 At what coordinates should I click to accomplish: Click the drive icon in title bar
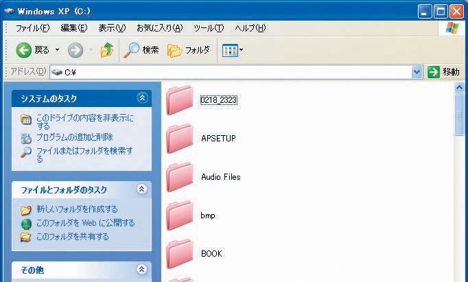[9, 12]
